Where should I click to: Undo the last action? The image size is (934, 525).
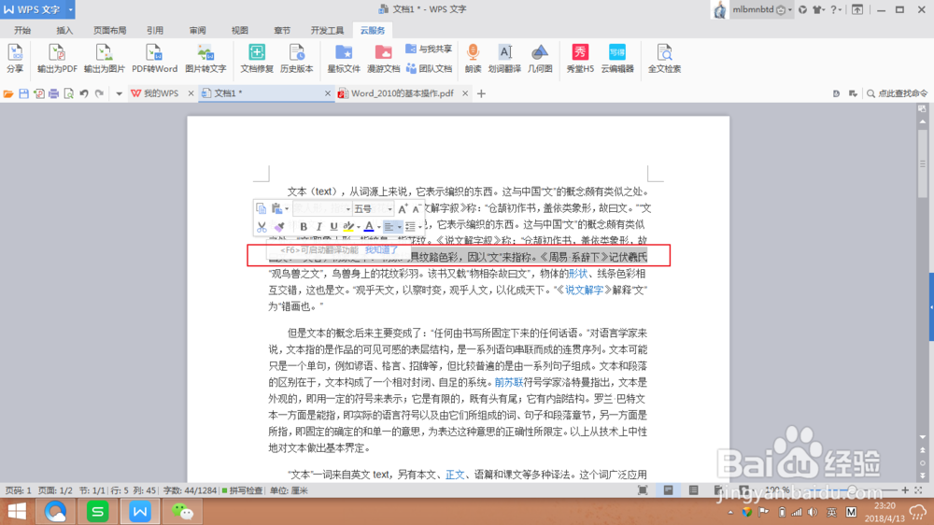pyautogui.click(x=84, y=93)
